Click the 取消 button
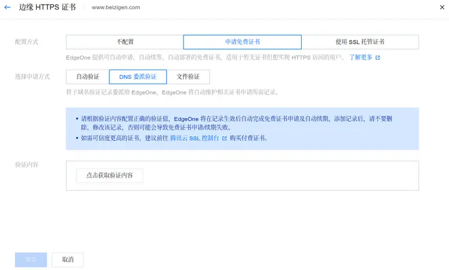Image resolution: width=449 pixels, height=270 pixels. pyautogui.click(x=68, y=259)
